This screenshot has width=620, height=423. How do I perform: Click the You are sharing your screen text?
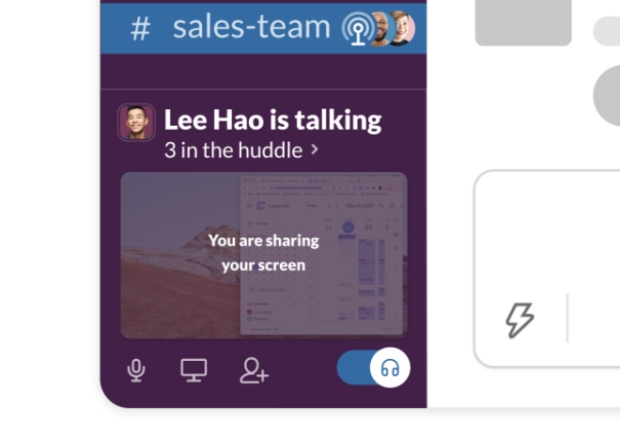264,253
